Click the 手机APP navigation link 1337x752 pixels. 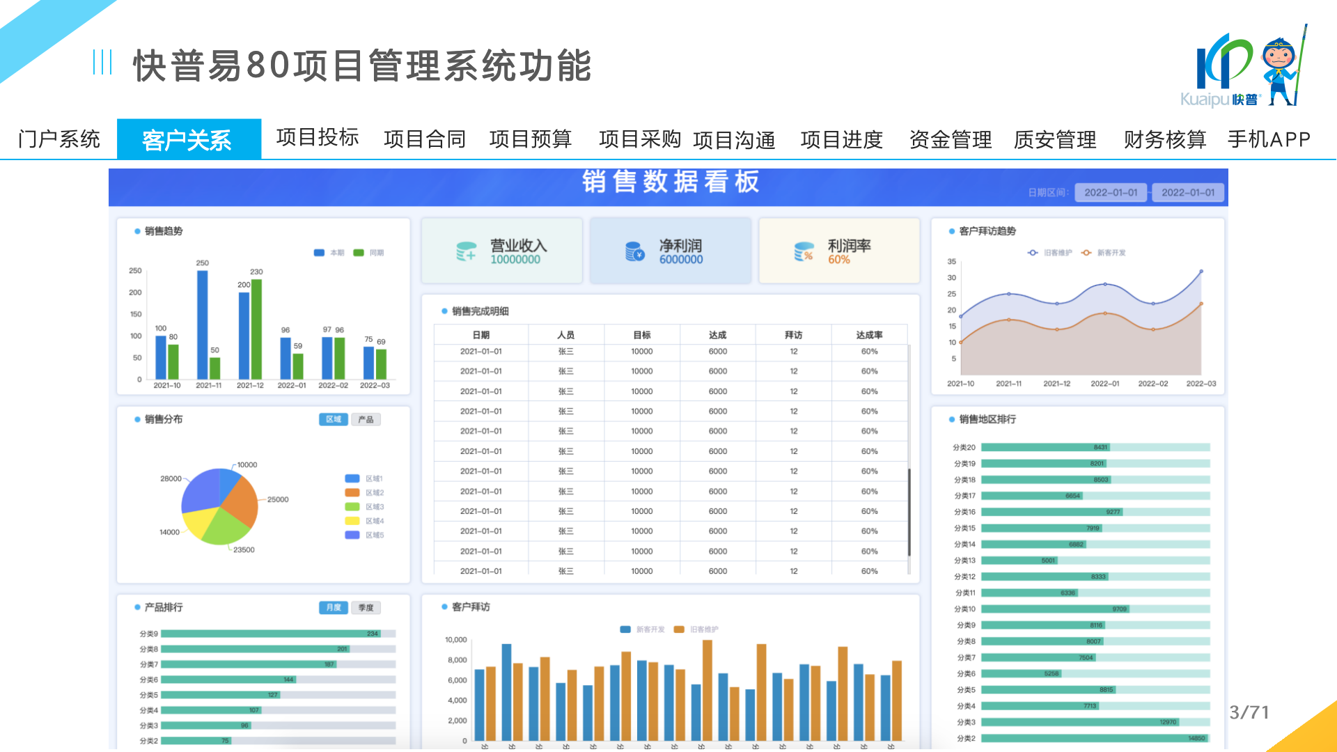tap(1269, 139)
